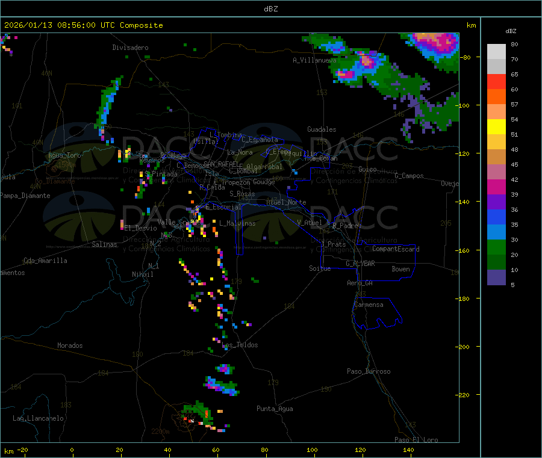This screenshot has width=542, height=458.
Task: Click the dark purple 5 dBZ legend swatch
Action: pyautogui.click(x=496, y=277)
